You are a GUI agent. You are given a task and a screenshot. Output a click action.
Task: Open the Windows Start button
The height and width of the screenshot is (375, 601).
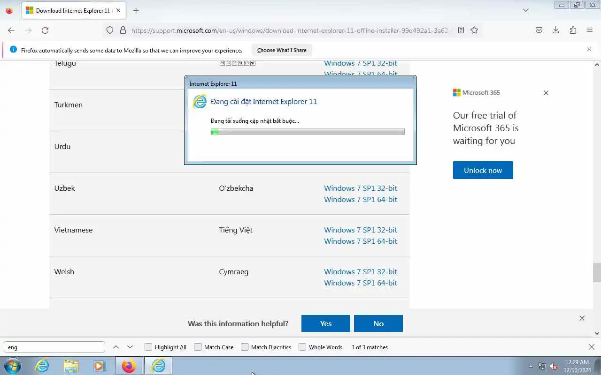click(x=12, y=366)
